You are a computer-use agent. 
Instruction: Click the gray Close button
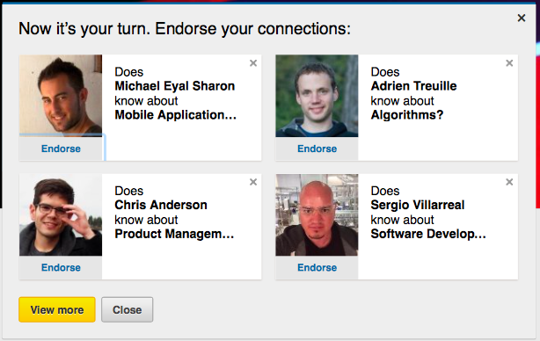(x=127, y=309)
